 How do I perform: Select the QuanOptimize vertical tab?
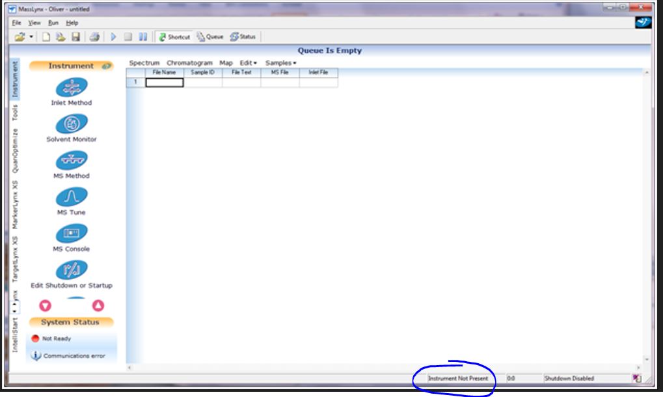15,150
